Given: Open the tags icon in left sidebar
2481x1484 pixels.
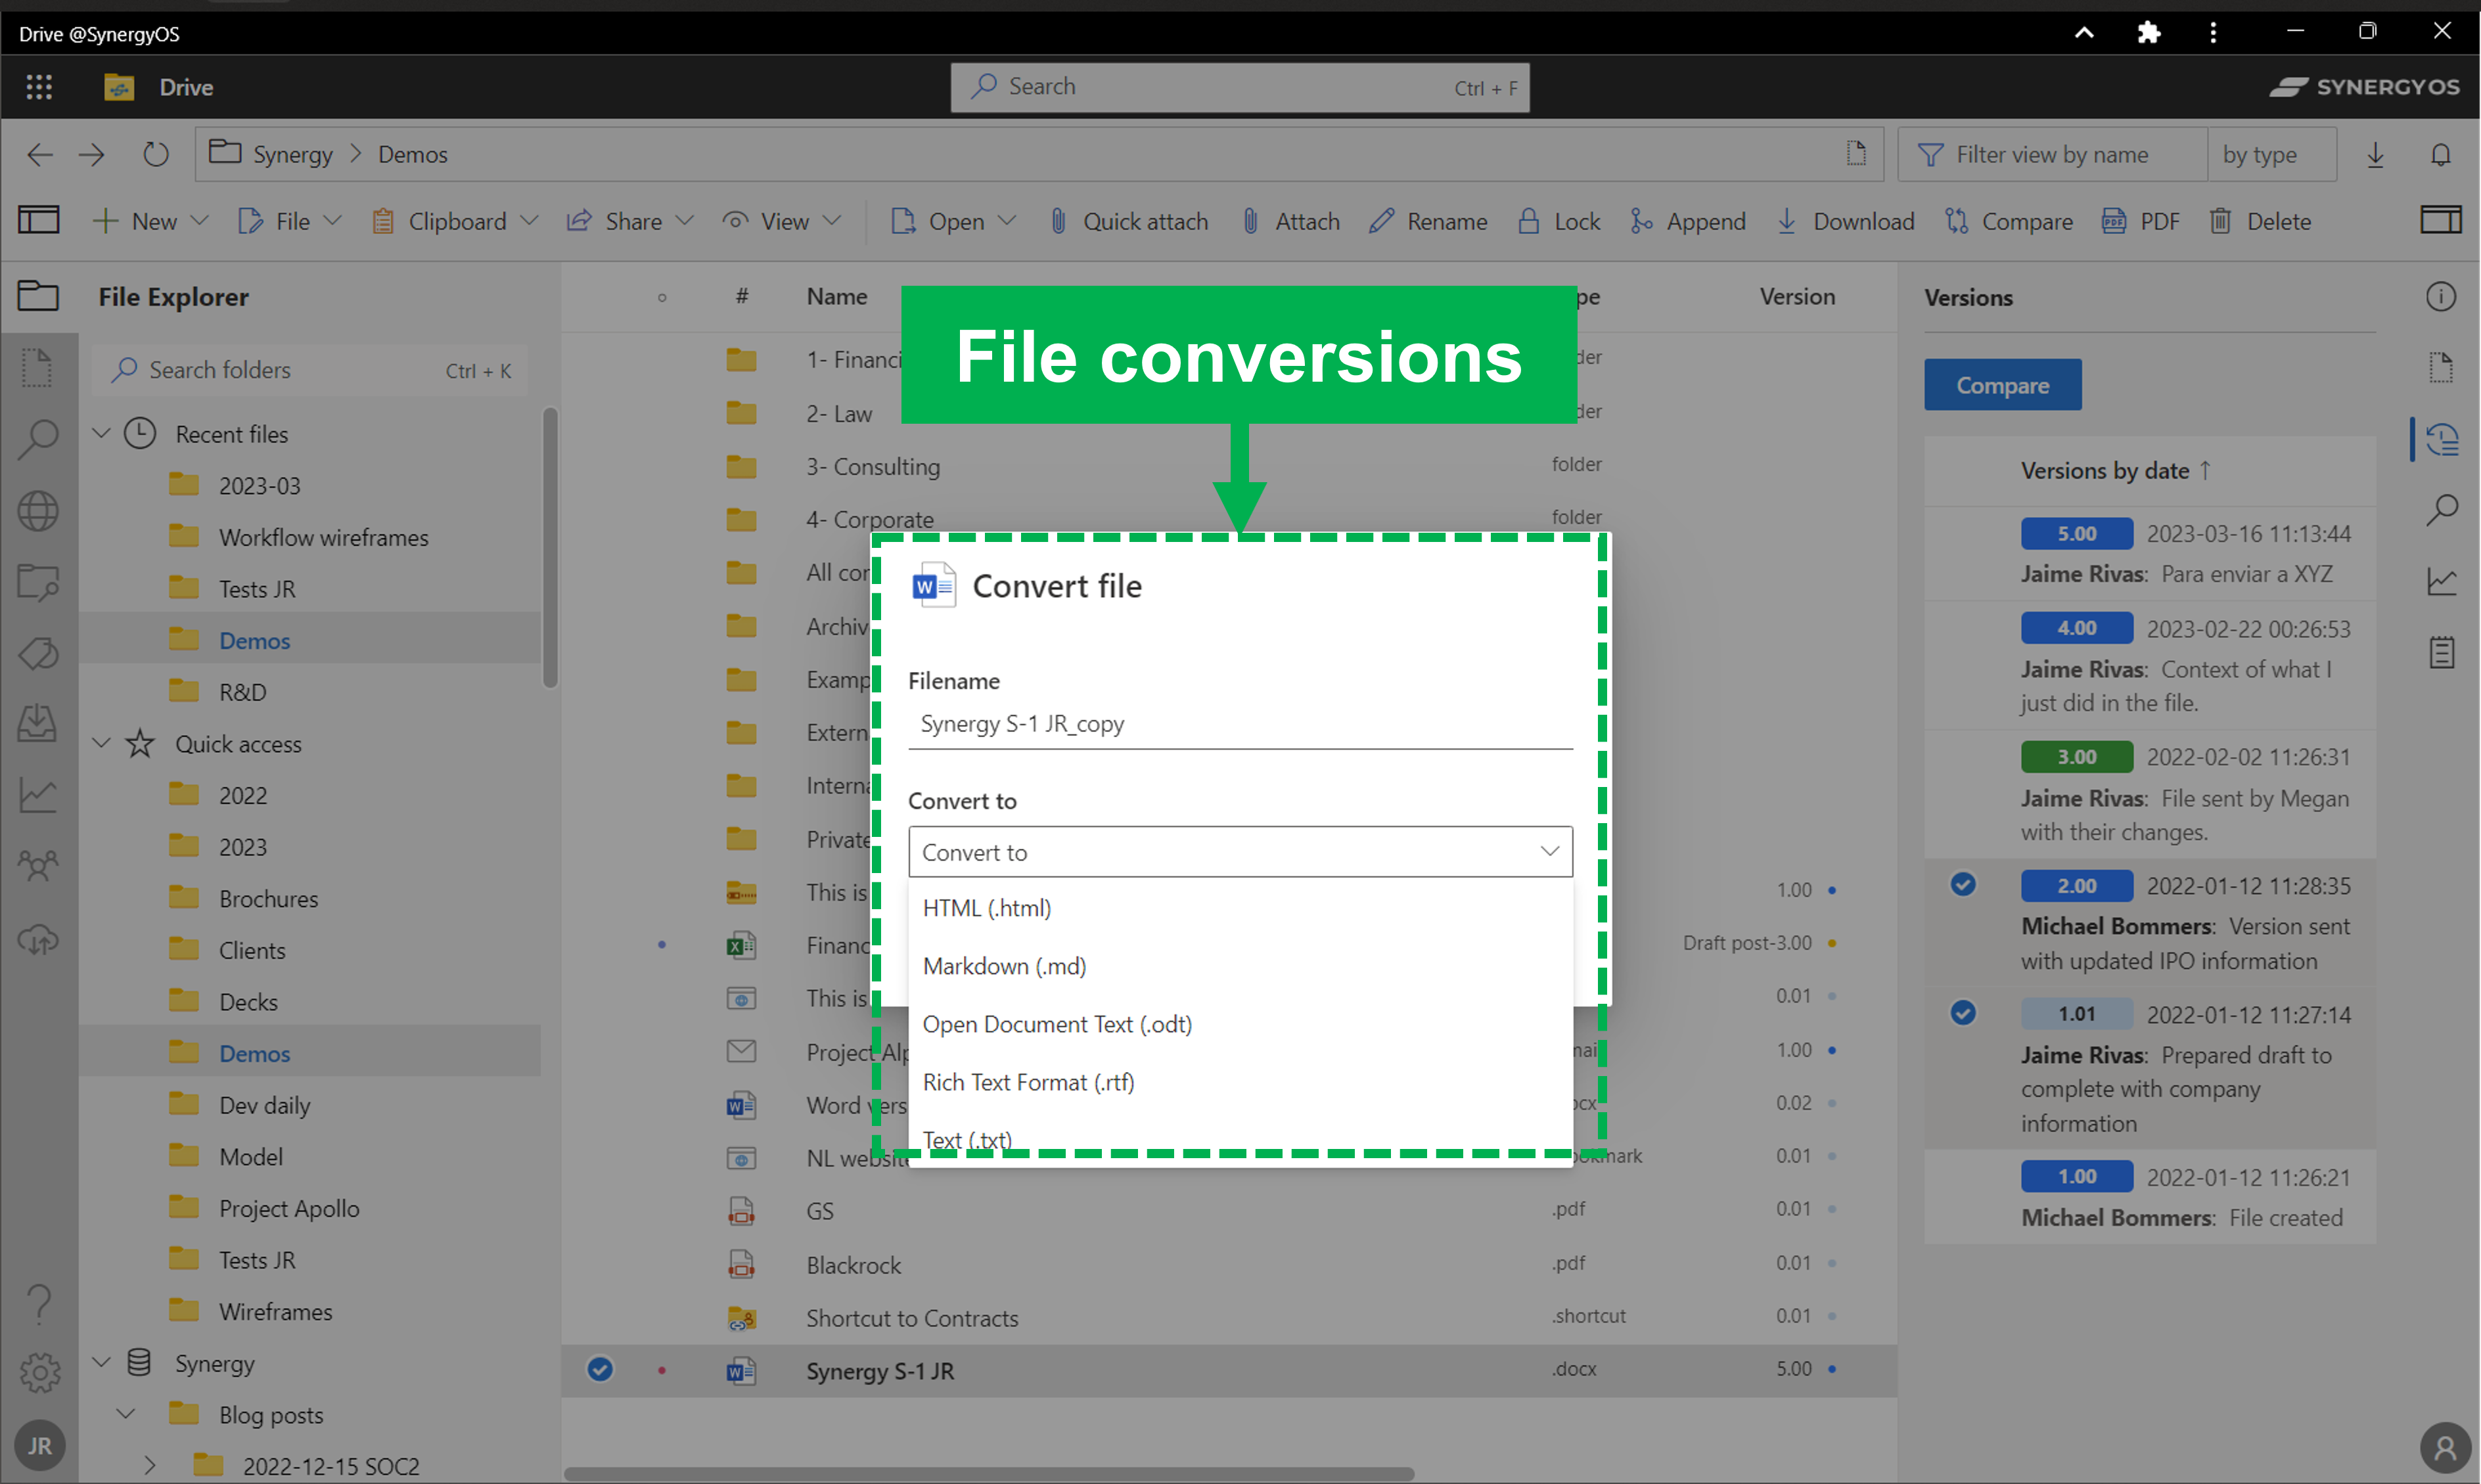Looking at the screenshot, I should pos(38,654).
